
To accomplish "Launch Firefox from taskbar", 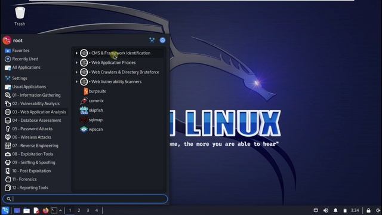I will coord(45,210).
